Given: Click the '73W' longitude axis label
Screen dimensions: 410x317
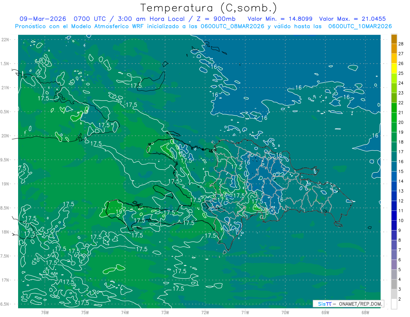Looking at the screenshot, I should click(x=165, y=312).
